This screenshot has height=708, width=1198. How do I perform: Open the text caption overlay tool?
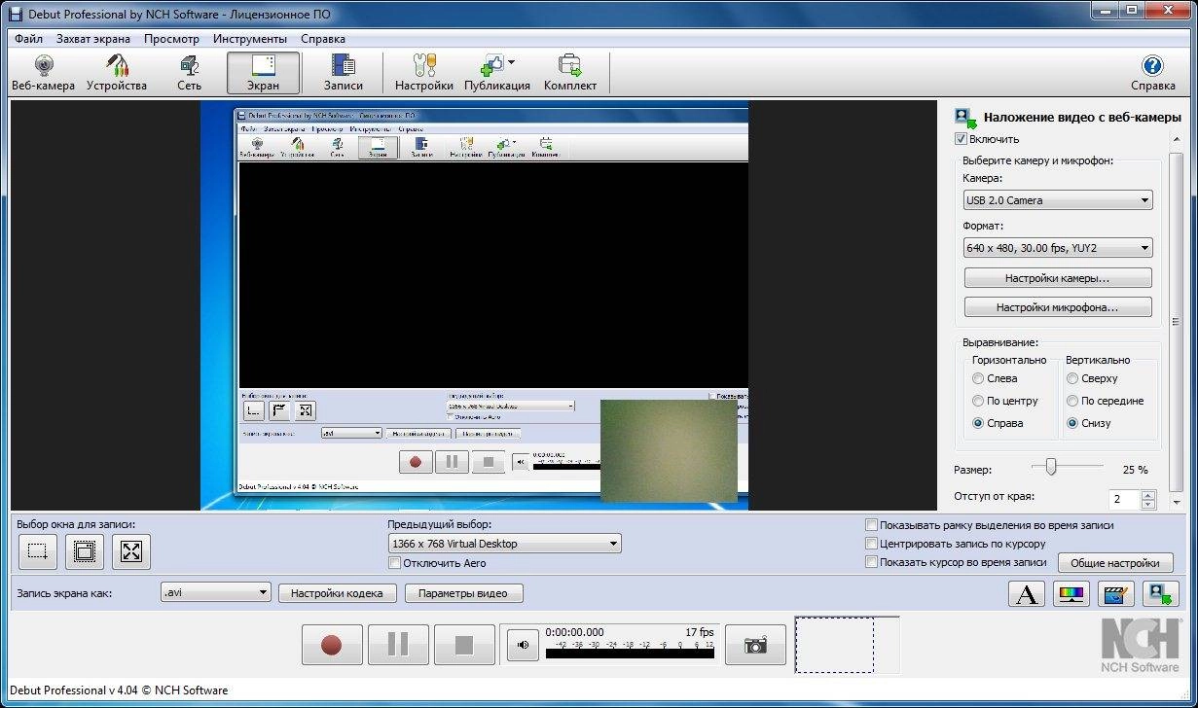tap(1026, 593)
